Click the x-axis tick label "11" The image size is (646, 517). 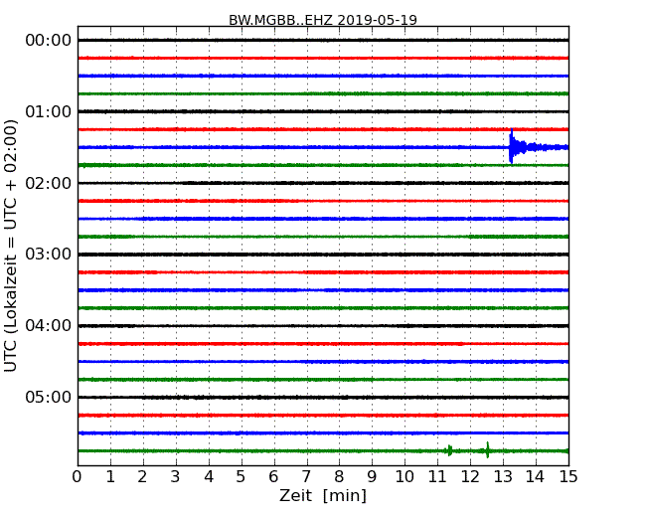437,477
